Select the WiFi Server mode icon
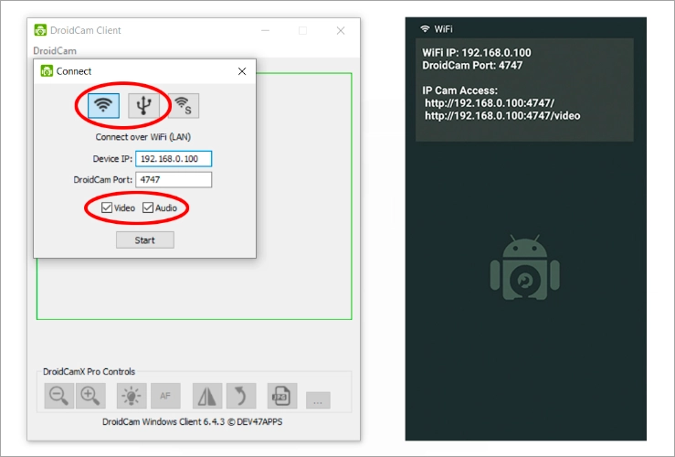675x457 pixels. click(184, 105)
